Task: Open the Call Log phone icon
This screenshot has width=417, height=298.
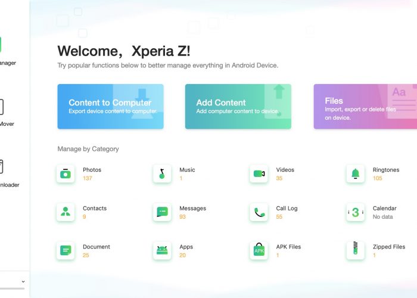Action: tap(259, 212)
